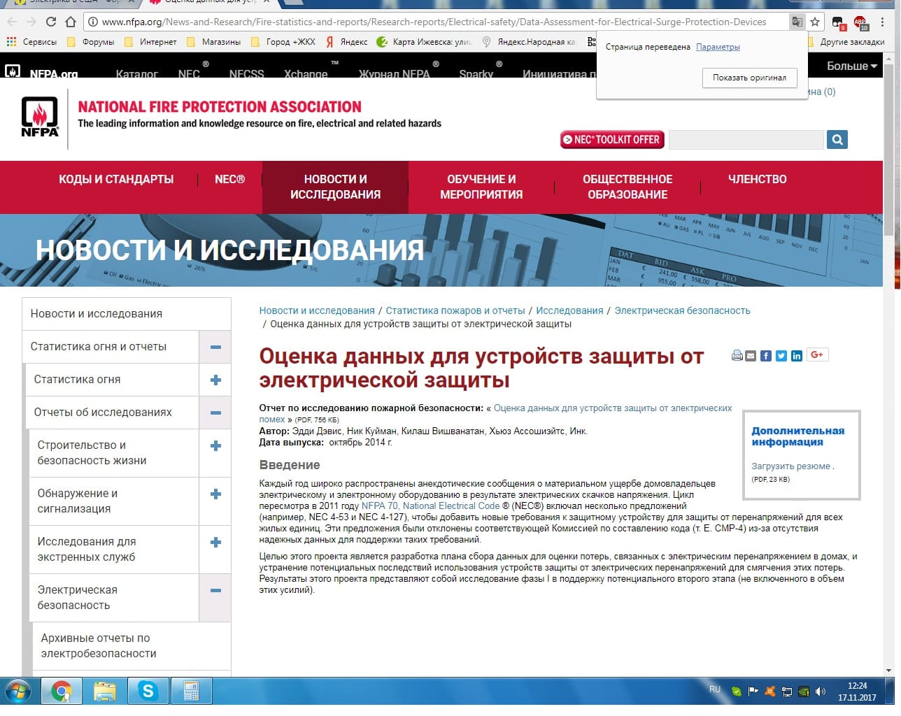Share the article on Twitter
901x716 pixels.
tap(781, 356)
